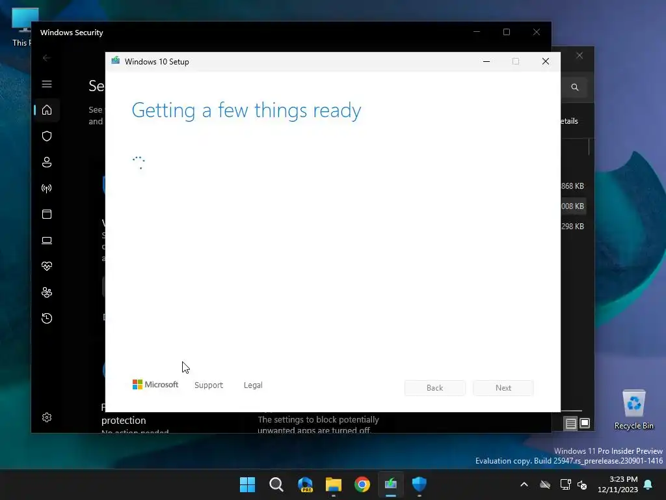This screenshot has width=666, height=500.
Task: Open Family options icon
Action: click(47, 292)
